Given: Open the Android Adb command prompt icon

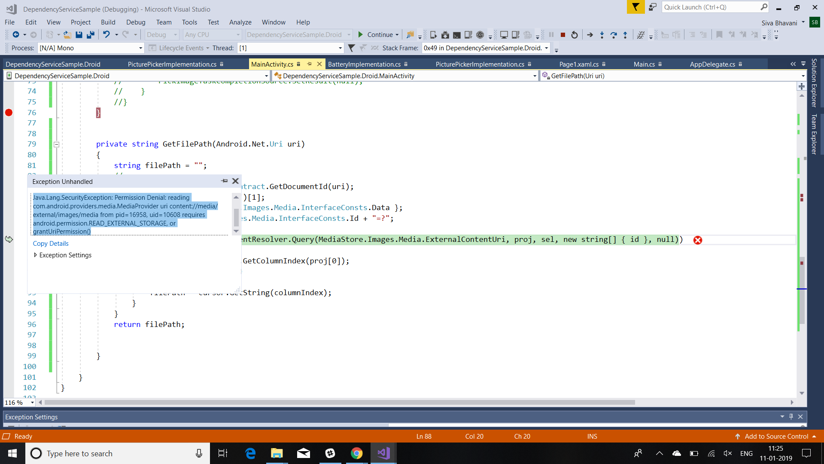Looking at the screenshot, I should pyautogui.click(x=457, y=35).
